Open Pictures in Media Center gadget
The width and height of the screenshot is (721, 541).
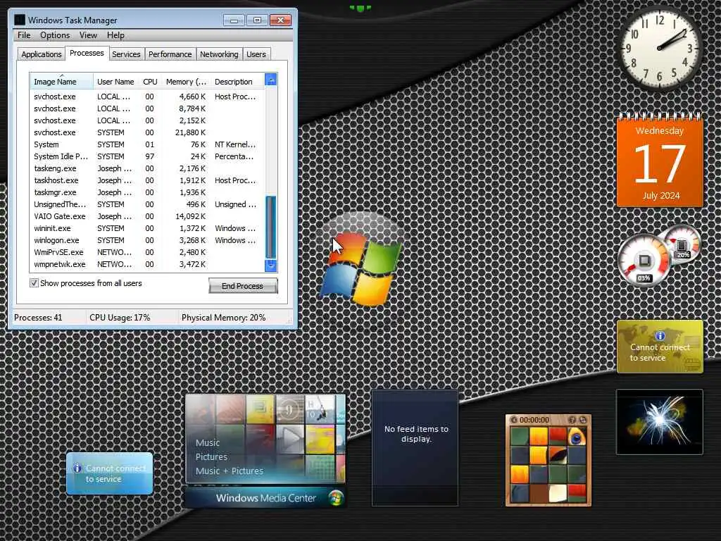(x=211, y=456)
